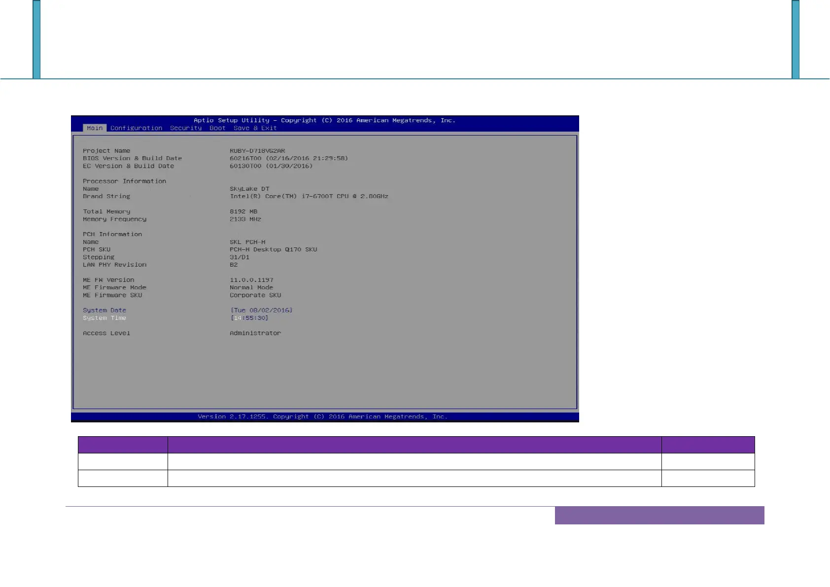830x587 pixels.
Task: Select the System Date field value
Action: pyautogui.click(x=261, y=311)
